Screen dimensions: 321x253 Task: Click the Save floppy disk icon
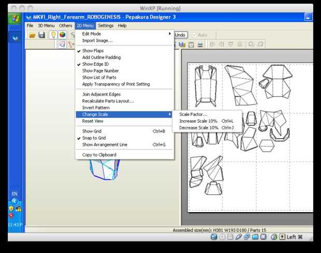(x=41, y=35)
